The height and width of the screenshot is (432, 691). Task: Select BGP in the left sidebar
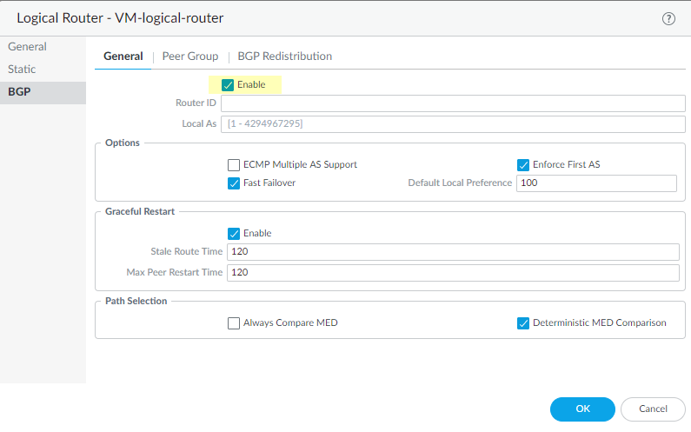coord(19,91)
